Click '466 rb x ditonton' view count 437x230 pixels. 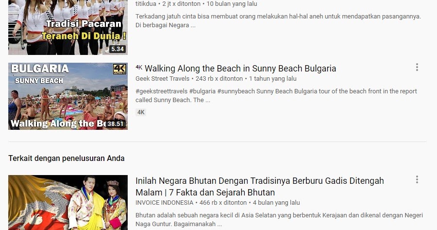(223, 203)
